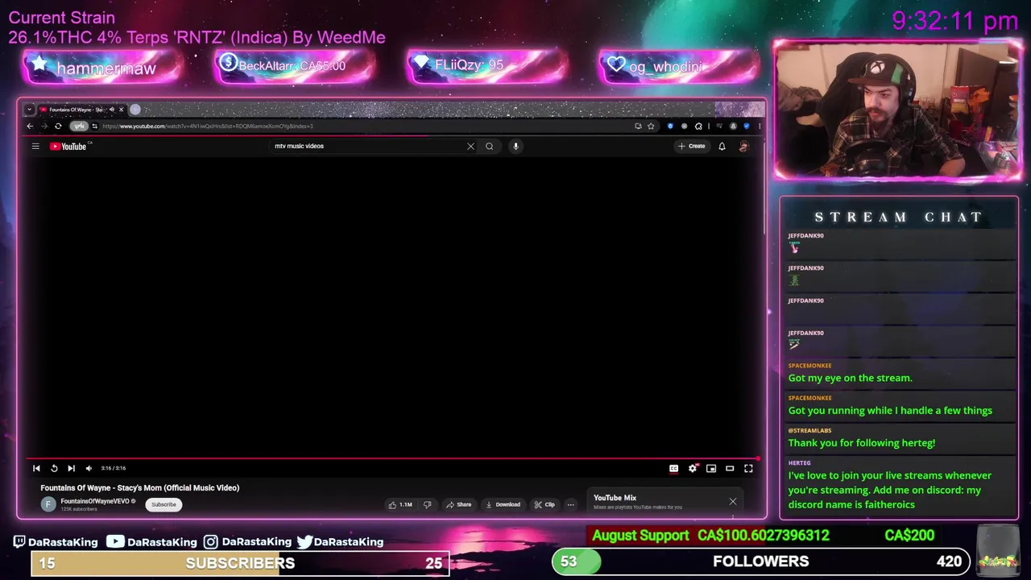Image resolution: width=1031 pixels, height=580 pixels.
Task: Skip to the previous video
Action: coord(36,468)
